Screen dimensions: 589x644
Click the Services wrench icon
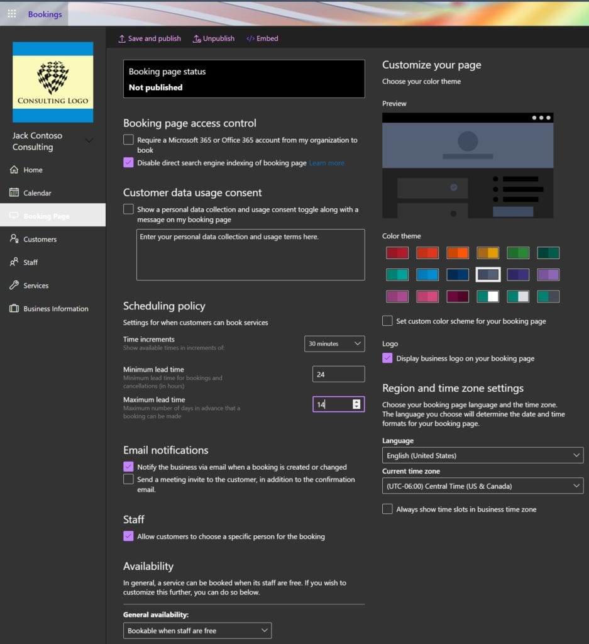(14, 286)
